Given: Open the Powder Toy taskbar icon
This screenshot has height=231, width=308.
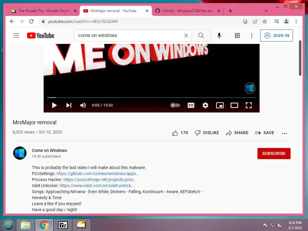Looking at the screenshot, I should tap(81, 225).
